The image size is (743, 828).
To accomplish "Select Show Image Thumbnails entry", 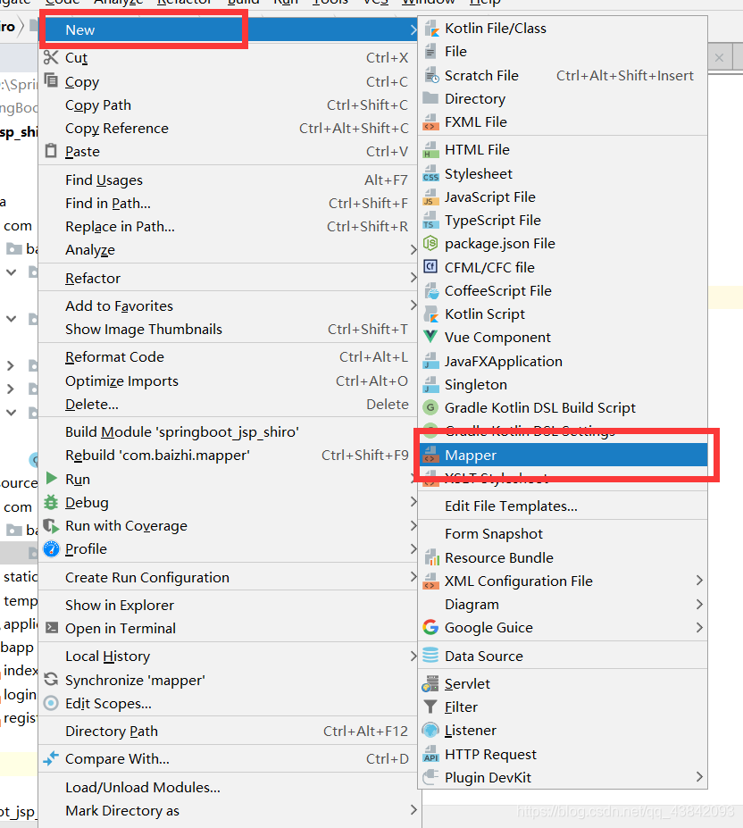I will [x=227, y=329].
